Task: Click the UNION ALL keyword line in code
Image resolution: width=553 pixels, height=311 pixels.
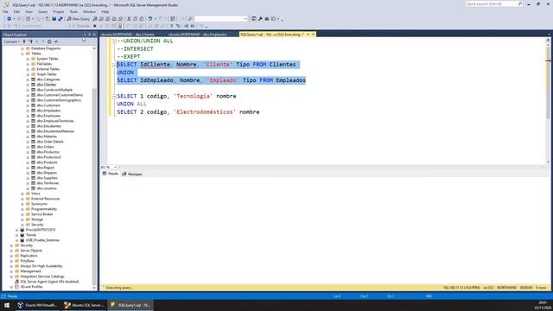Action: pos(131,104)
